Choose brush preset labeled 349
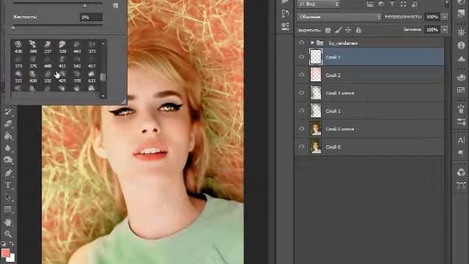Viewport: 469px width, 264px height. click(x=33, y=47)
